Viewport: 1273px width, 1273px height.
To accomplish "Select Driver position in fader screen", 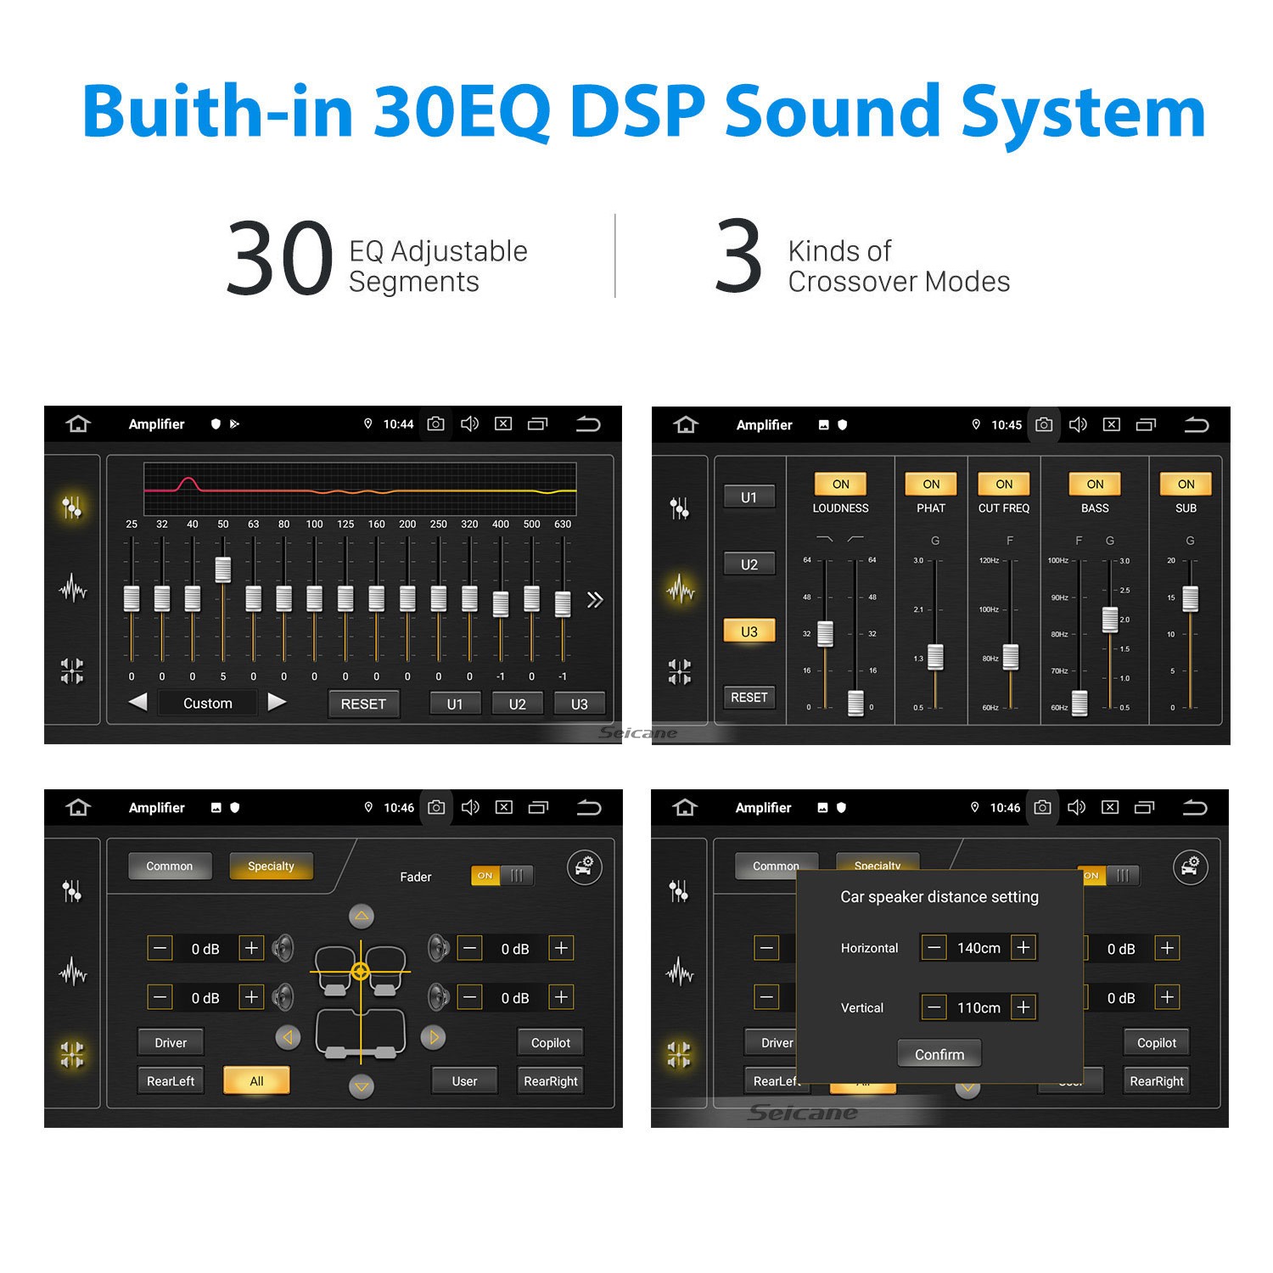I will [x=171, y=1043].
